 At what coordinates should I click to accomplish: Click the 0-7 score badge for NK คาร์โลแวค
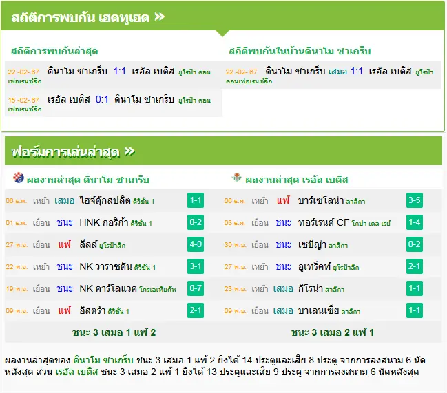click(196, 288)
